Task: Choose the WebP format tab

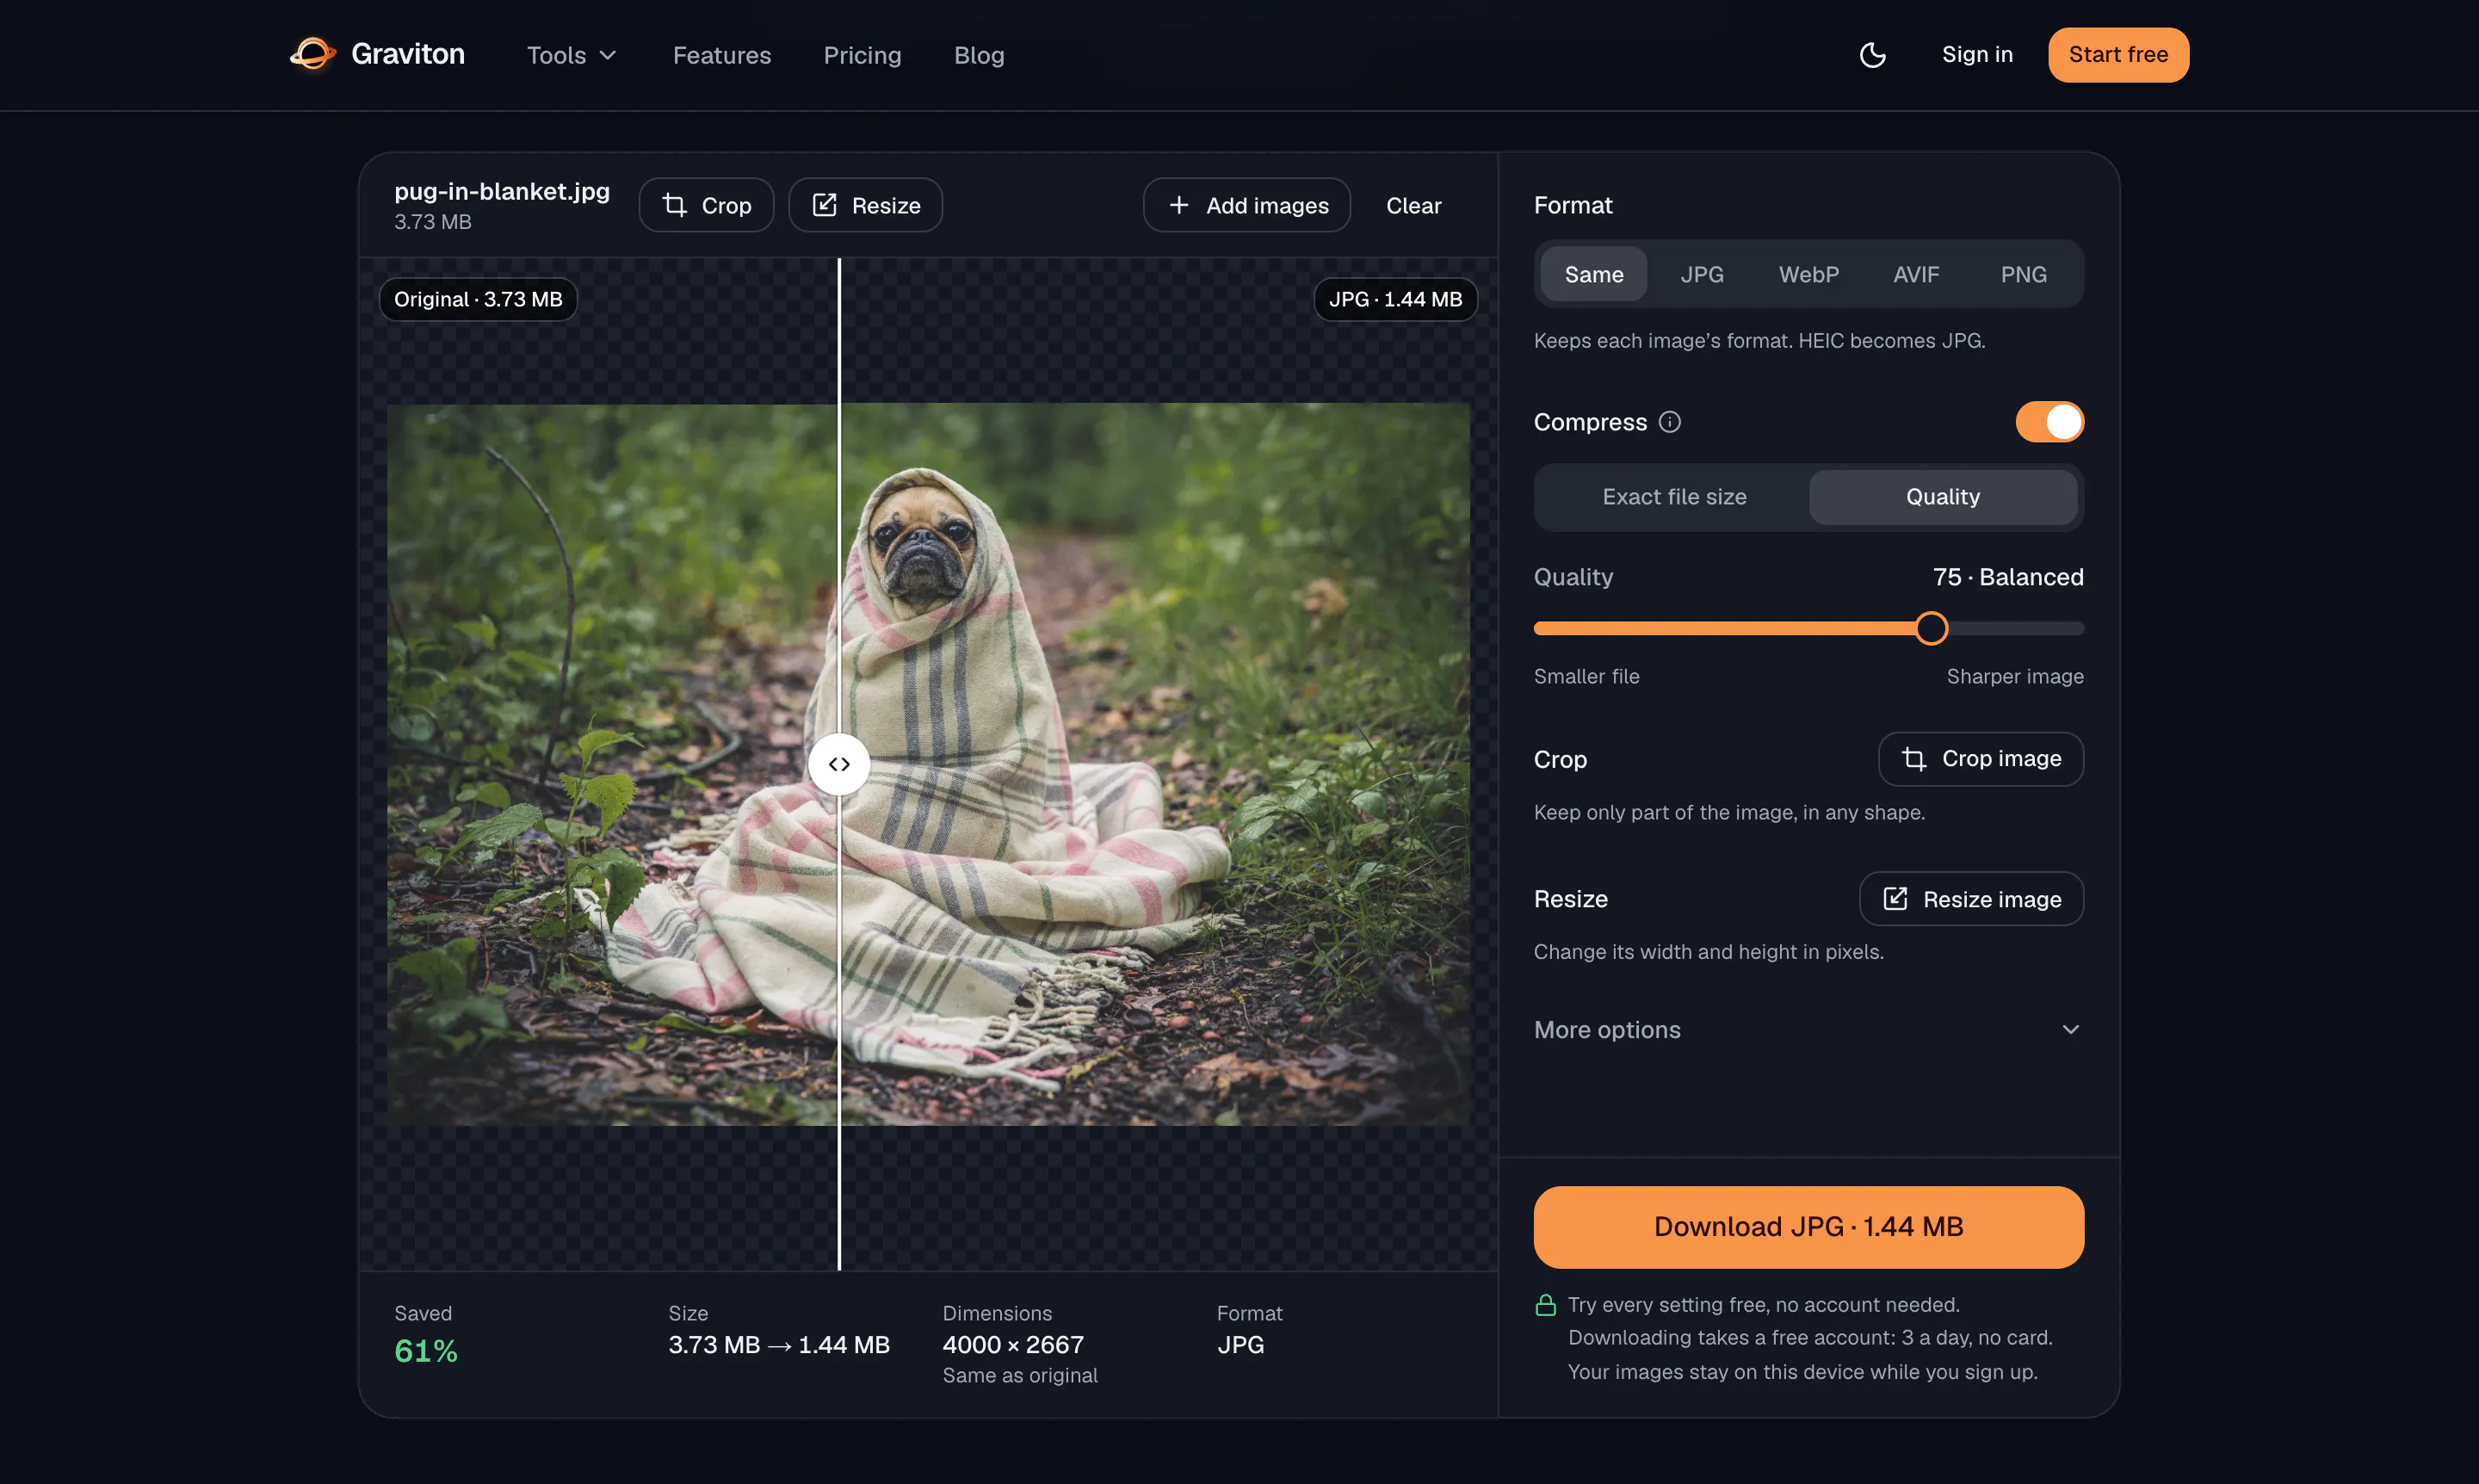Action: tap(1808, 274)
